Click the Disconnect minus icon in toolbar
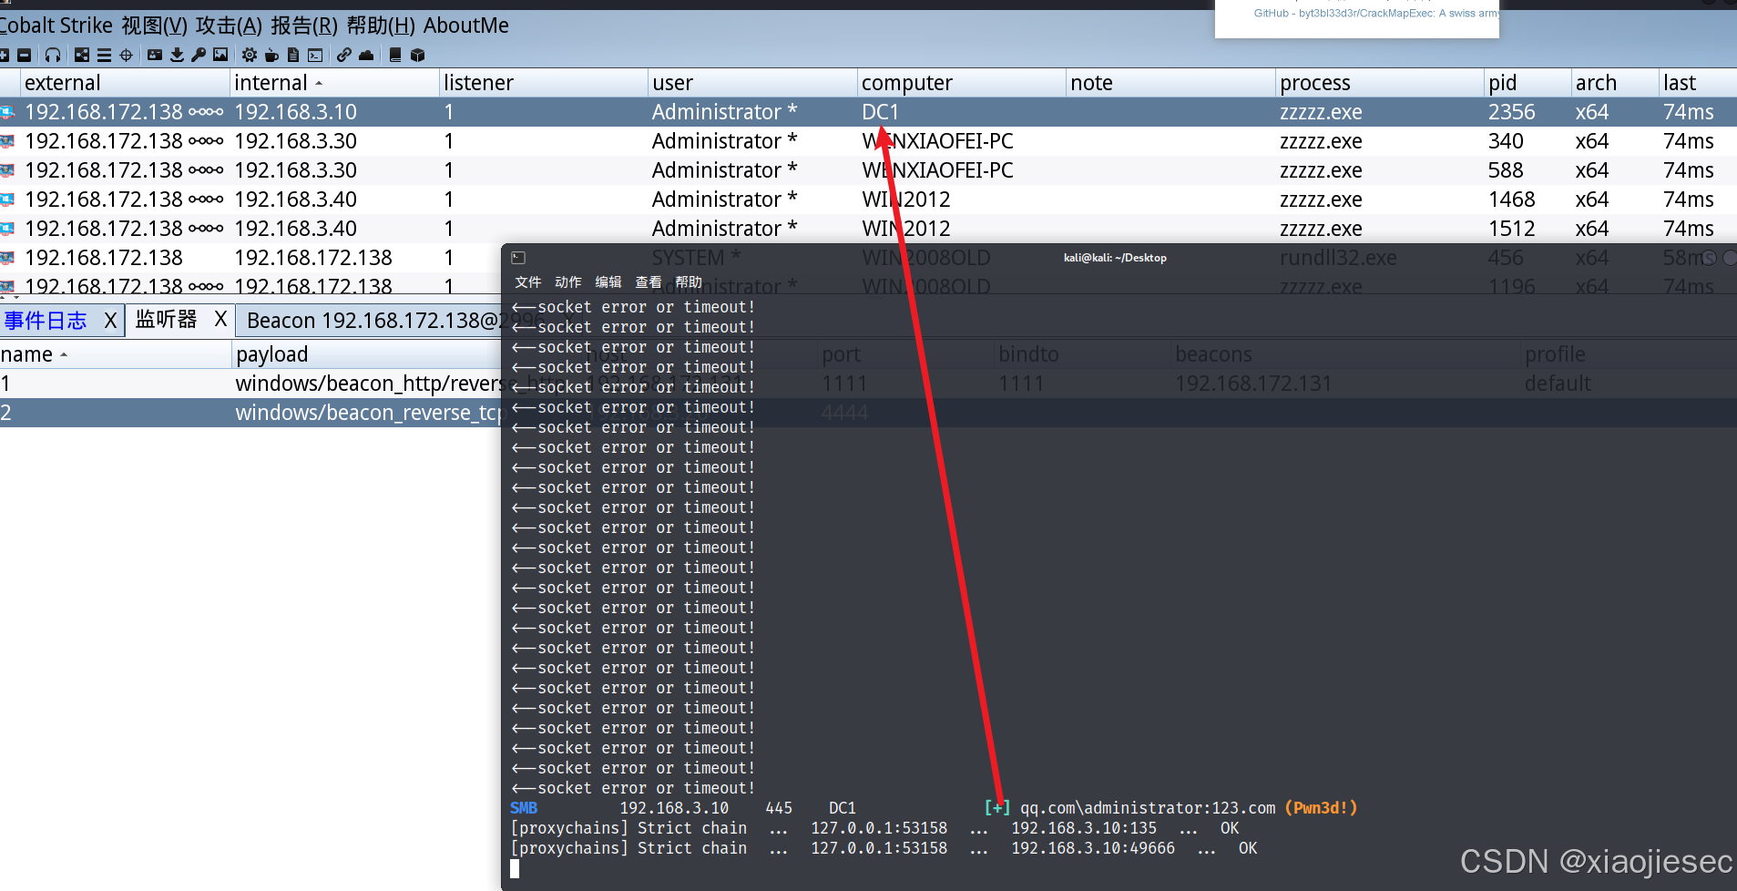Screen dimensions: 1737x891 (25, 56)
